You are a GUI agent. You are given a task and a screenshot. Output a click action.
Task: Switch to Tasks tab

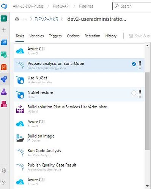pos(20,36)
